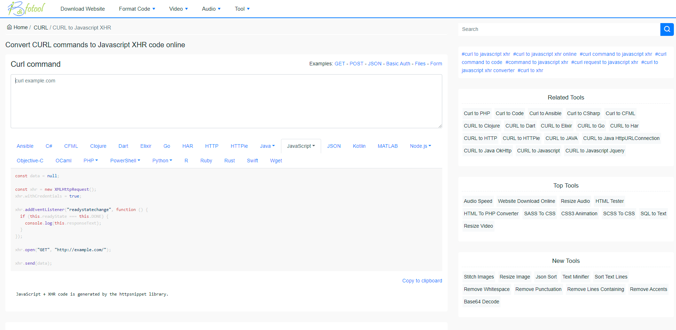This screenshot has width=676, height=330.
Task: Open the CURL to Har related tool
Action: click(x=624, y=125)
